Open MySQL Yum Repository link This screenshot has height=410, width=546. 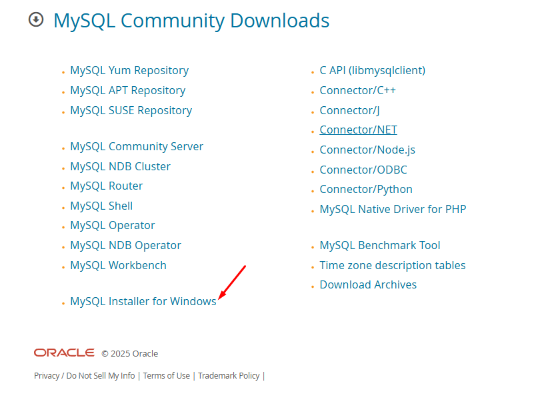(129, 70)
